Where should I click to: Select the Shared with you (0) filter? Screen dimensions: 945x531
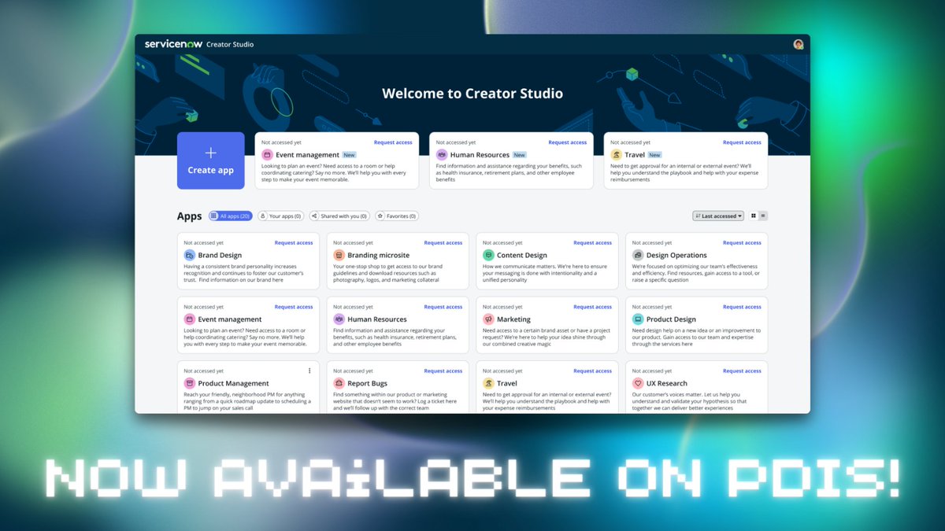339,216
